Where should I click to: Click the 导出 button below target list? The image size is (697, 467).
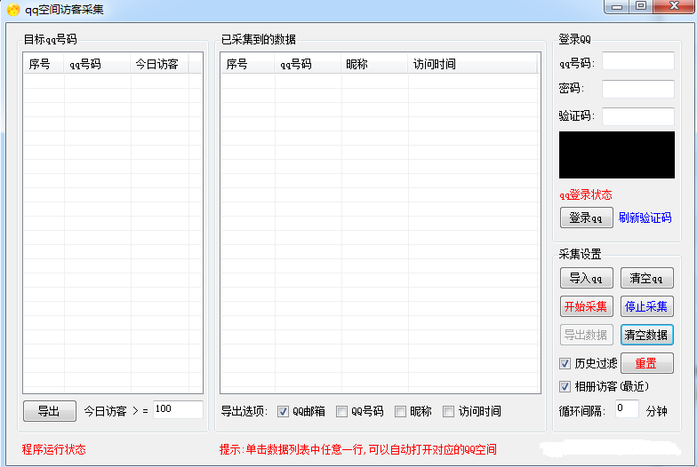[49, 411]
